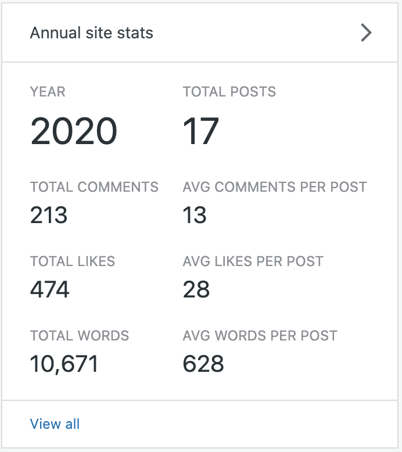
Task: Select the year value 2020
Action: (74, 131)
